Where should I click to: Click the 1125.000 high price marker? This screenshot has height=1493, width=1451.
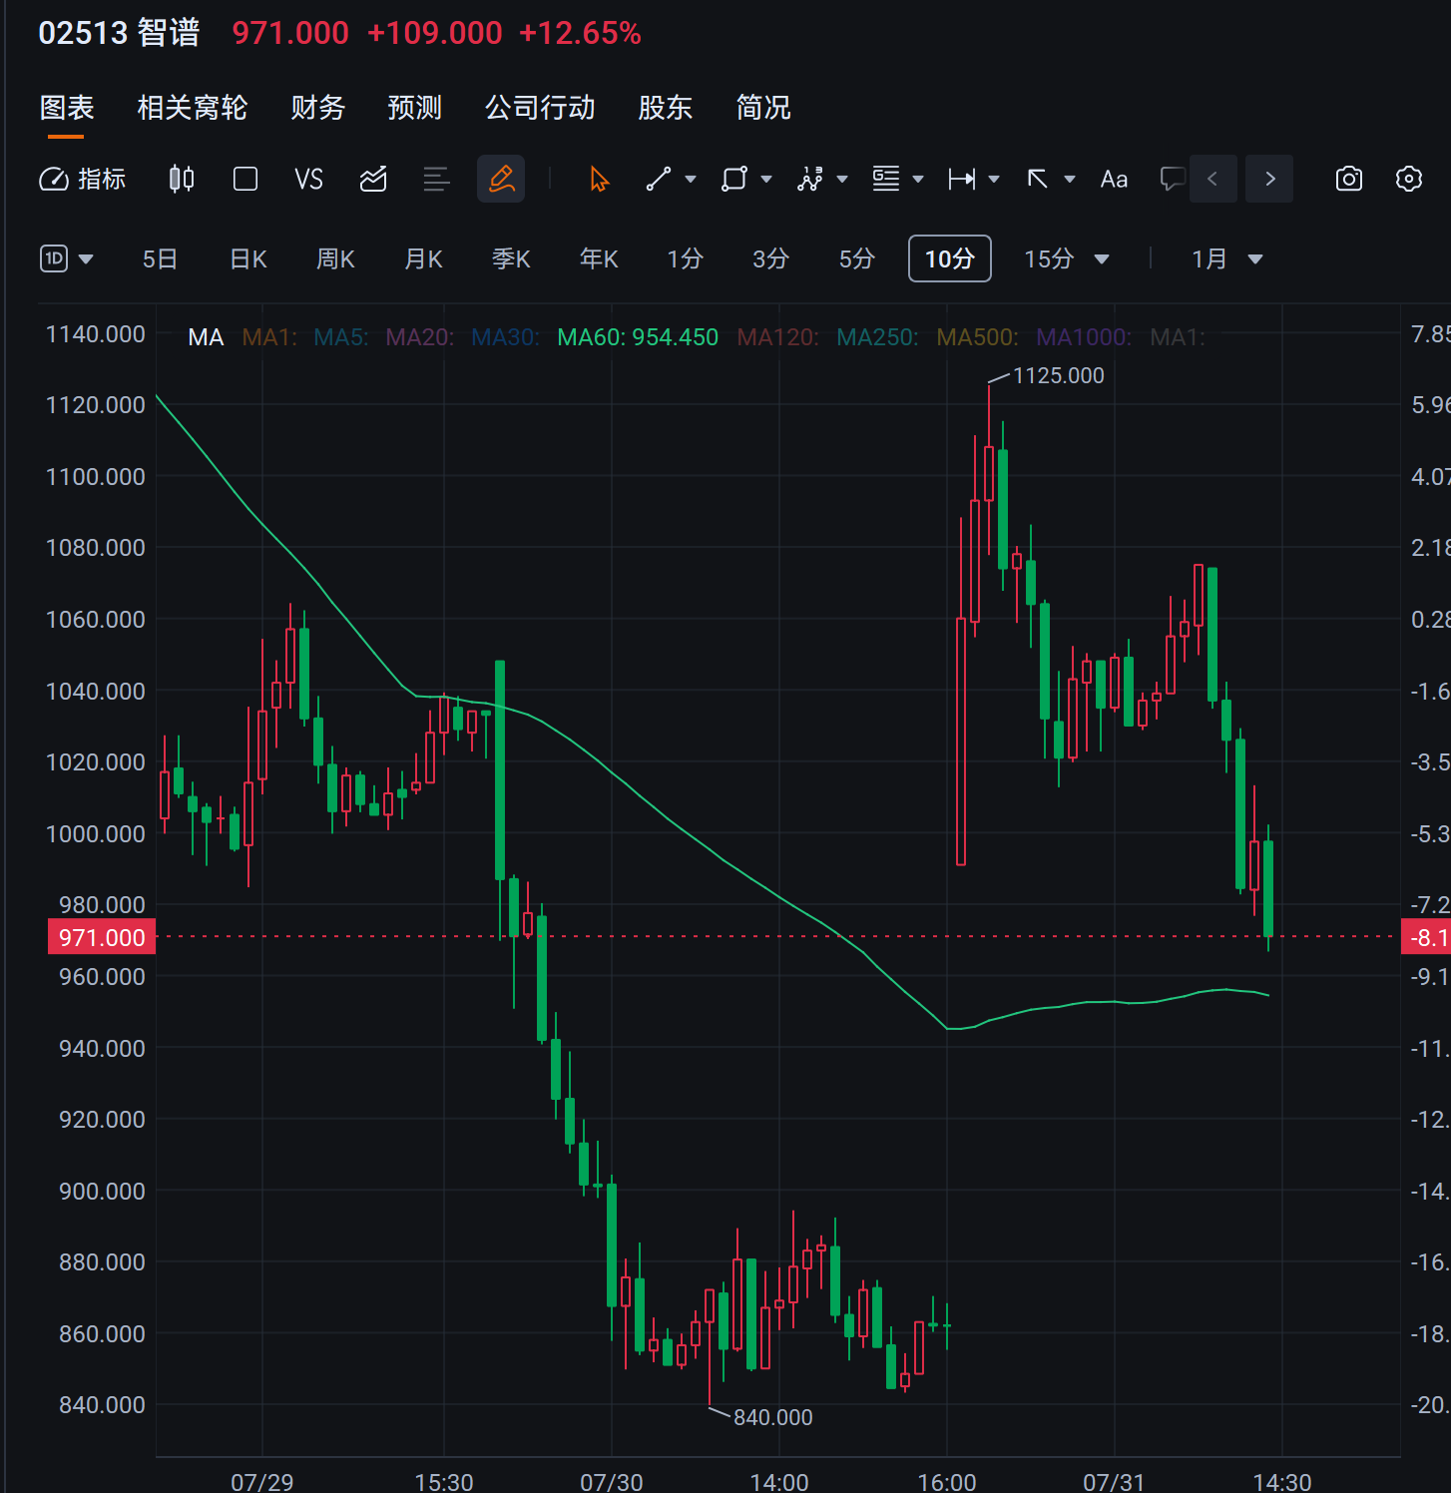point(1059,375)
